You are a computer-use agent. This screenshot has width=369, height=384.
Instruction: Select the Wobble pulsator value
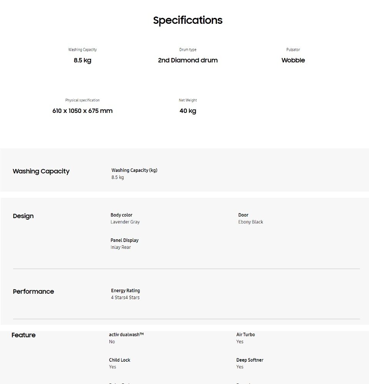[x=293, y=60]
